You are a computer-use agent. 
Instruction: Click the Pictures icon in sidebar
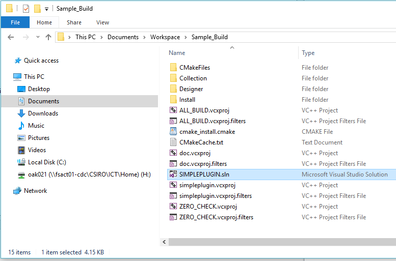[x=21, y=138]
